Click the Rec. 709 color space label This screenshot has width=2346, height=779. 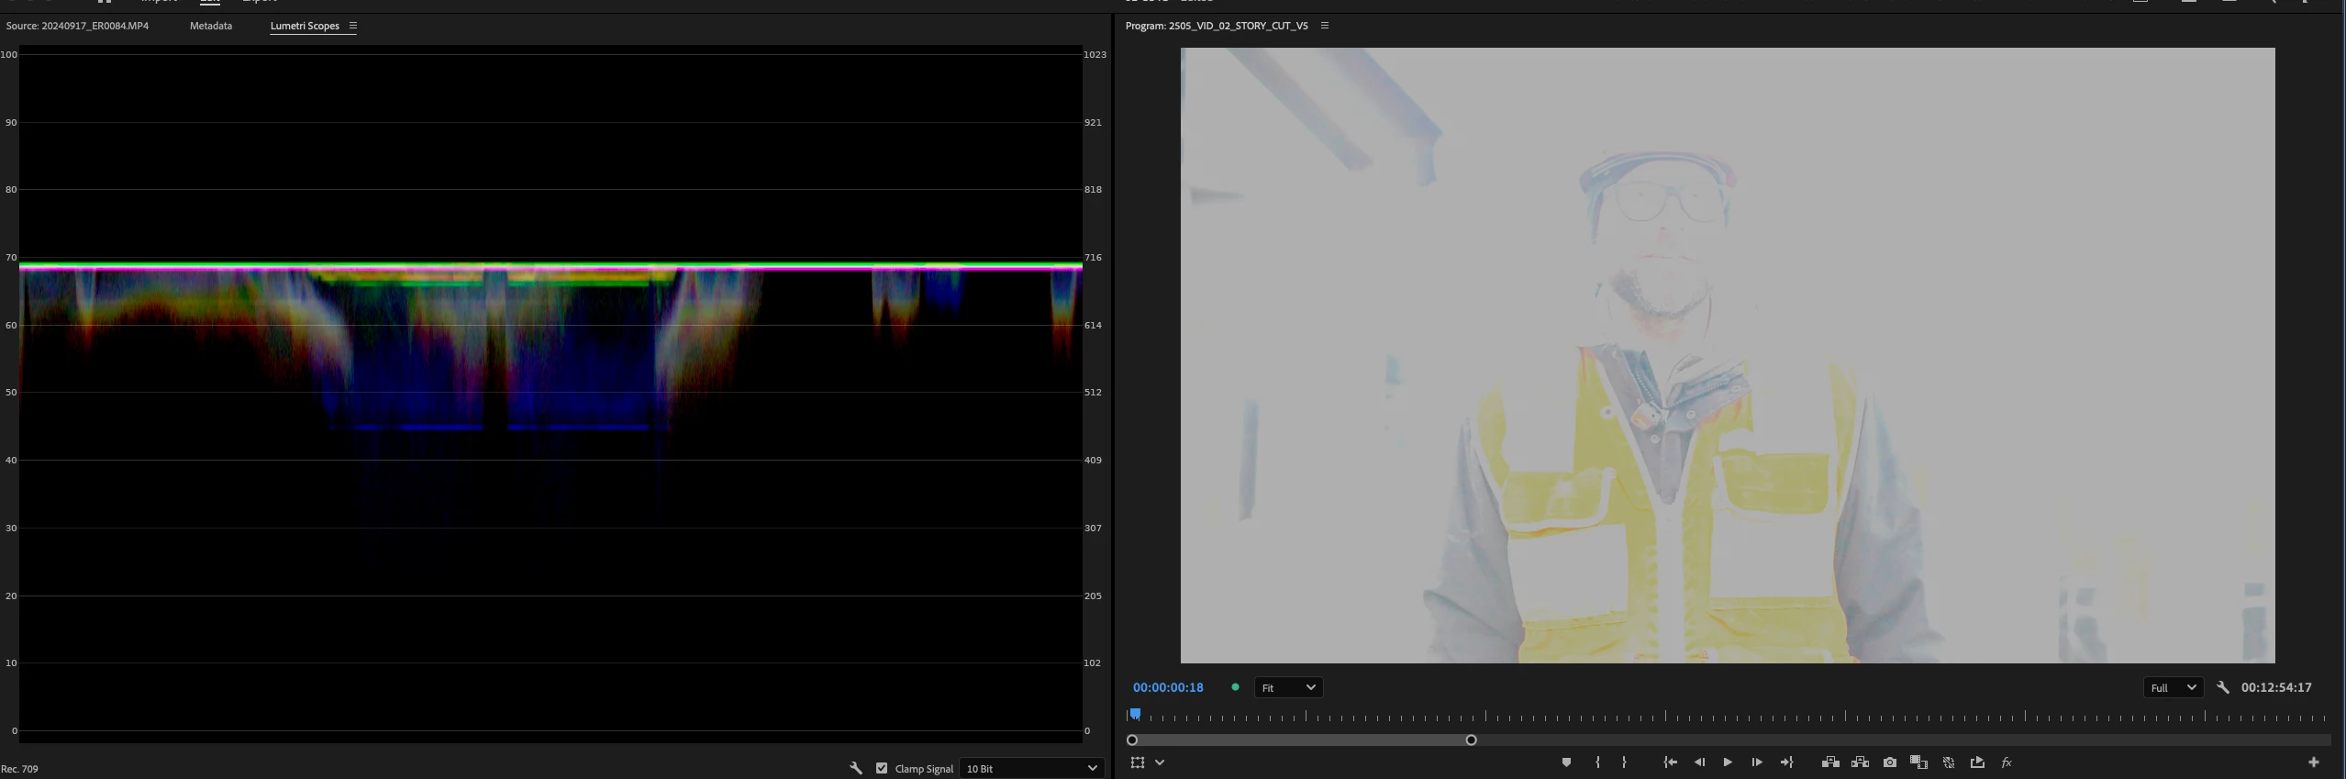[20, 769]
